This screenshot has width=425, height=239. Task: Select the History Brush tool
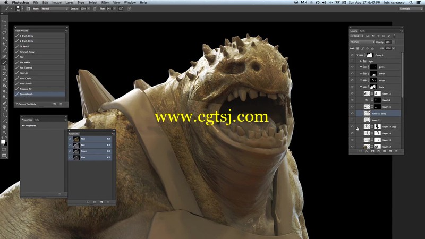pyautogui.click(x=4, y=74)
